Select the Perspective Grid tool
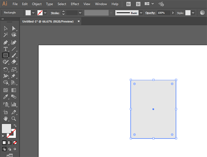Viewport: 207px width, 157px height. (x=14, y=82)
